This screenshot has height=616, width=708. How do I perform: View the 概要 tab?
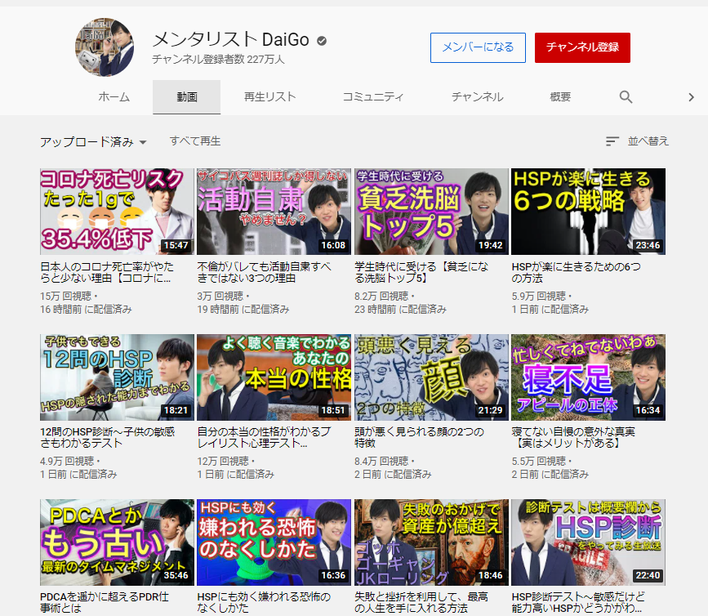pos(560,97)
